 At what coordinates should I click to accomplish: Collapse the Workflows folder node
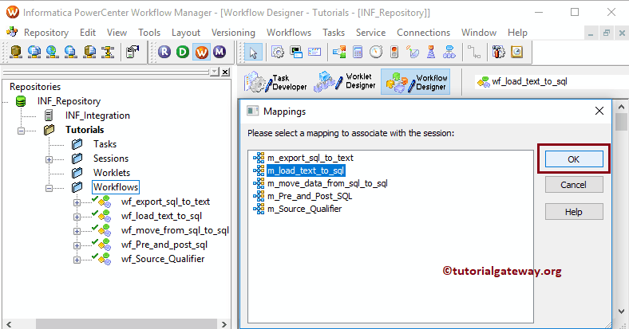click(x=49, y=187)
